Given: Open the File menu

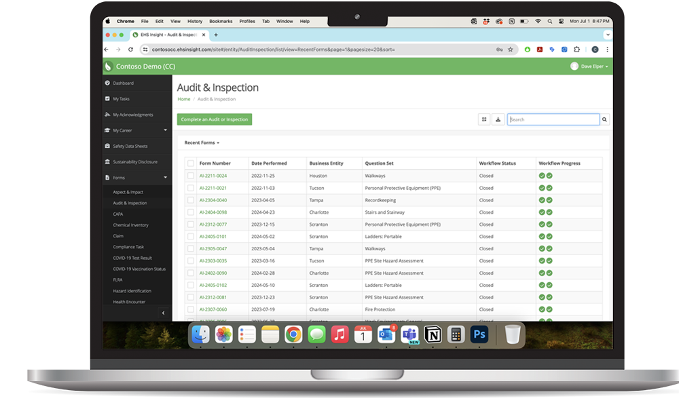Looking at the screenshot, I should point(145,21).
